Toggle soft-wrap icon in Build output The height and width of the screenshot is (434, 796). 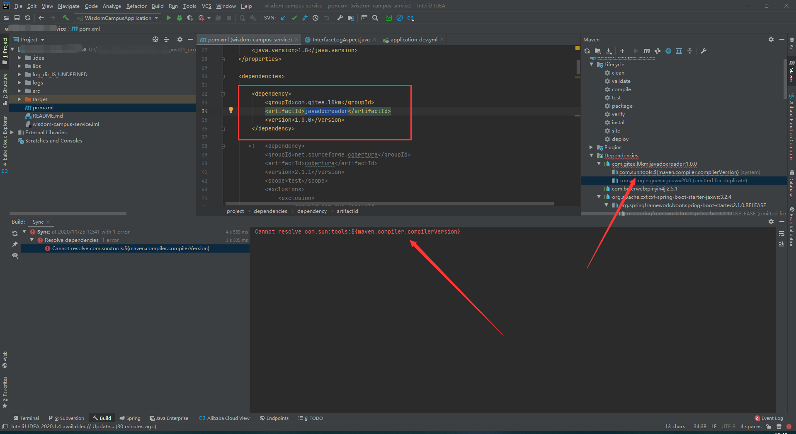pyautogui.click(x=781, y=234)
